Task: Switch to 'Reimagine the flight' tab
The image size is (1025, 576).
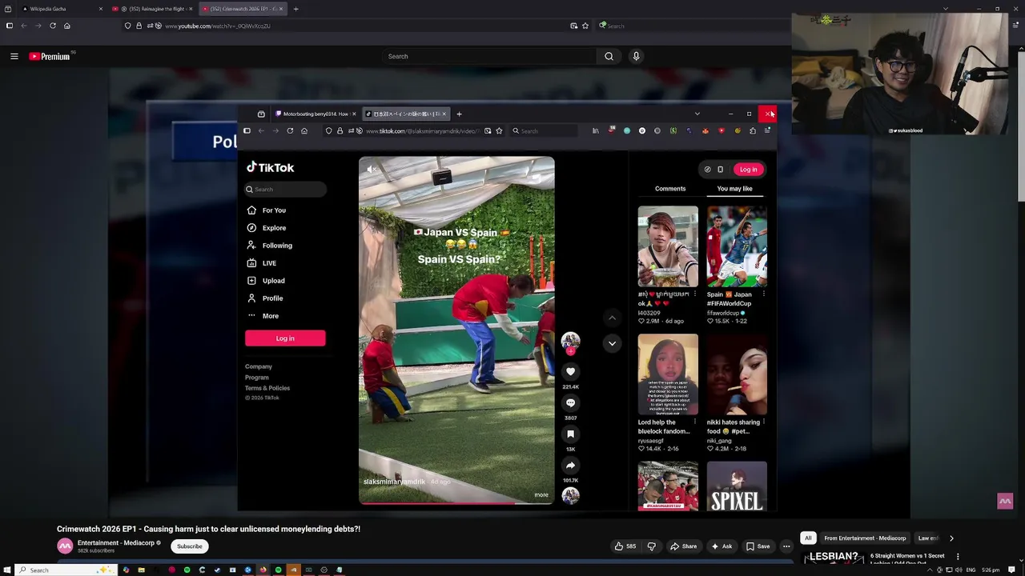Action: 152,9
